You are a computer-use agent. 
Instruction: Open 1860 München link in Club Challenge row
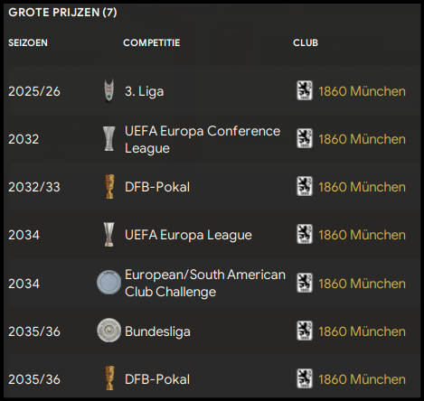[x=362, y=284]
